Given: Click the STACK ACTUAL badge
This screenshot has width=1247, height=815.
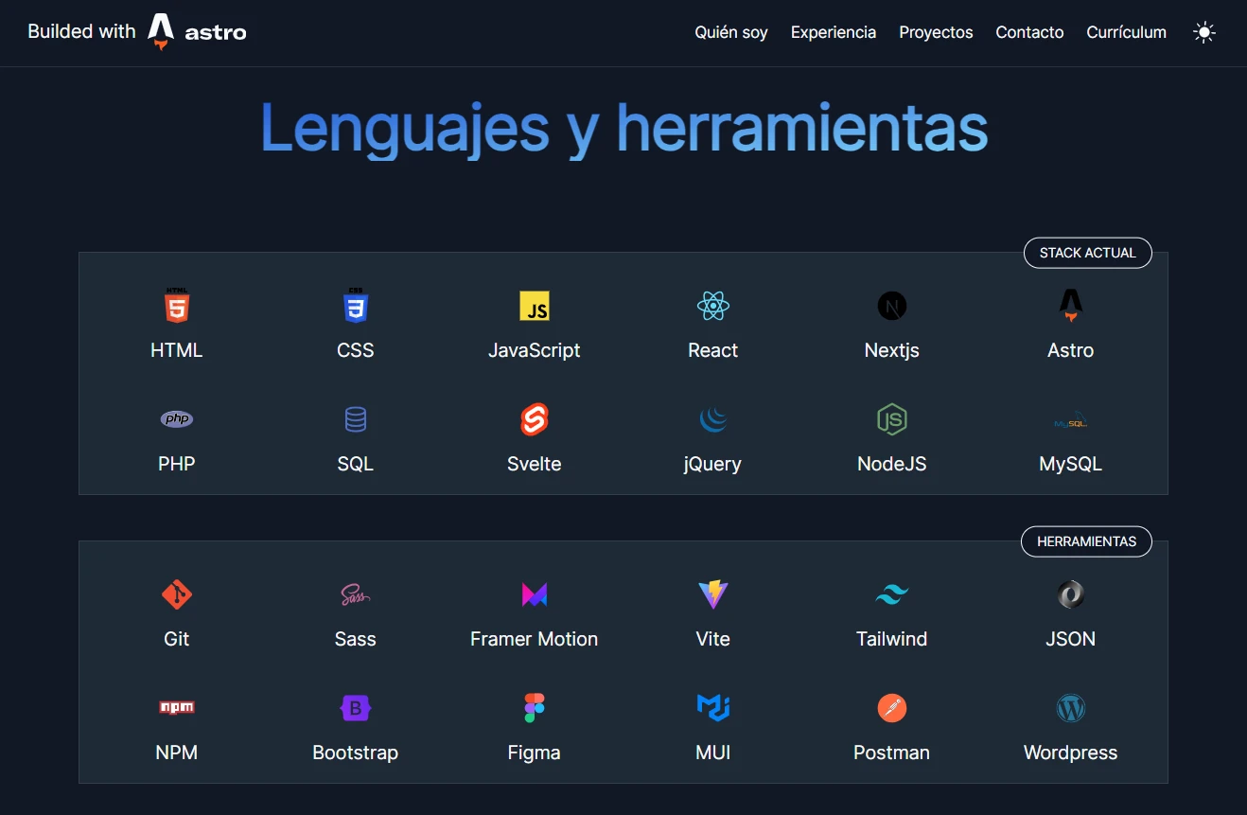Looking at the screenshot, I should point(1087,253).
